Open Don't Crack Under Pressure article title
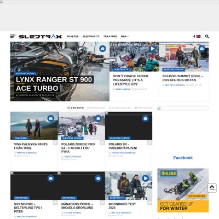The width and height of the screenshot is (219, 219). 131,80
